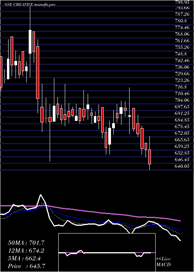This screenshot has width=194, height=272.
Task: Click the 12MA : 674.2 reading
Action: 26,251
